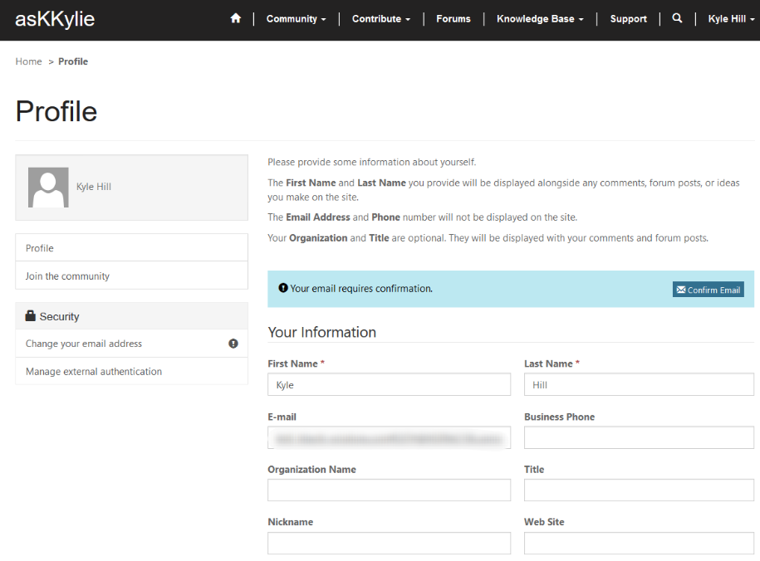Click the email warning icon in sidebar

233,344
